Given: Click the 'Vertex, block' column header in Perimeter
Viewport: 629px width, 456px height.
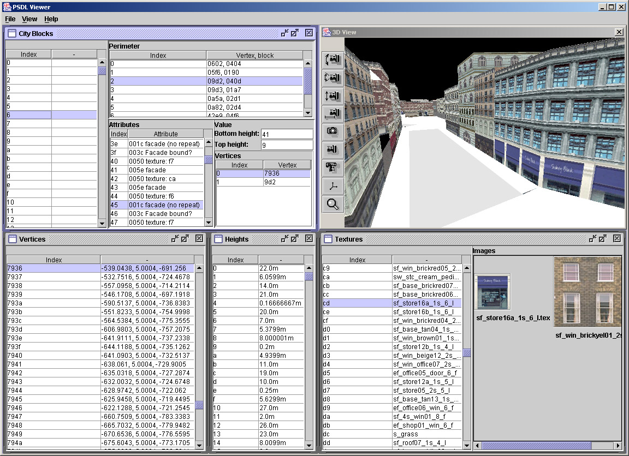Looking at the screenshot, I should 254,55.
